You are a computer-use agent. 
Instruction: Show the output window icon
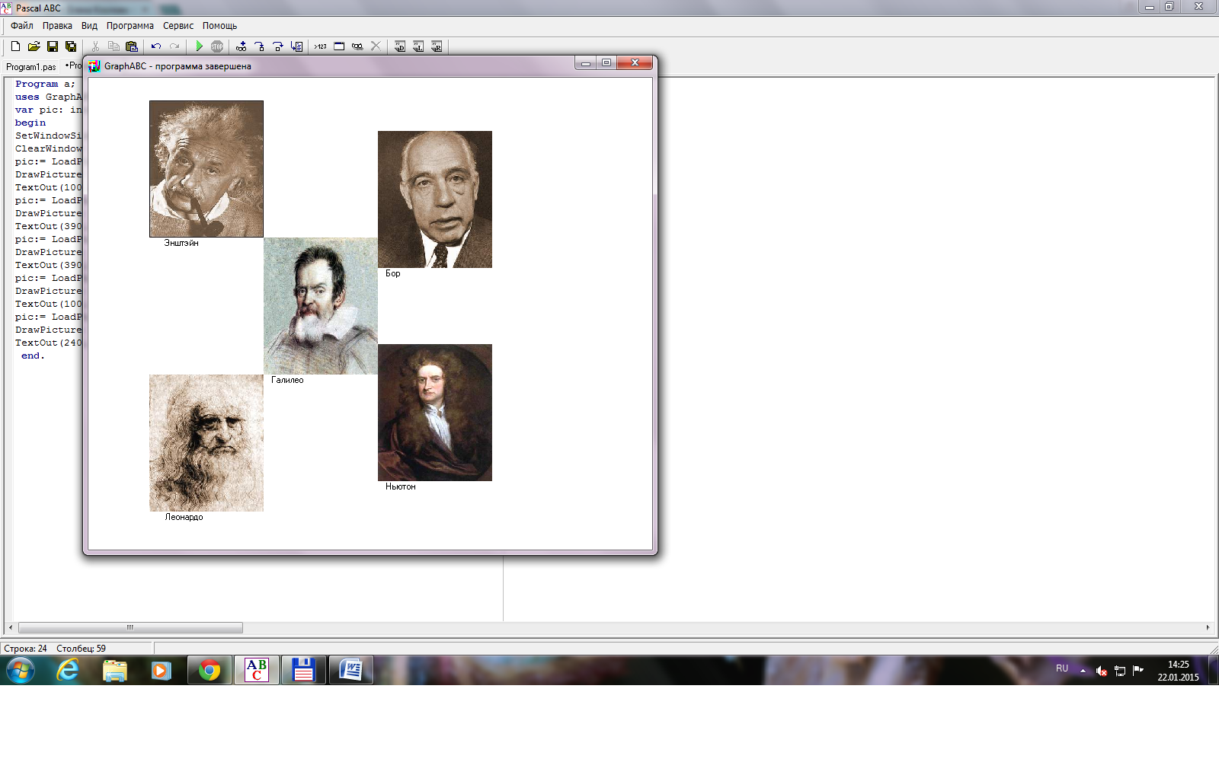(339, 46)
